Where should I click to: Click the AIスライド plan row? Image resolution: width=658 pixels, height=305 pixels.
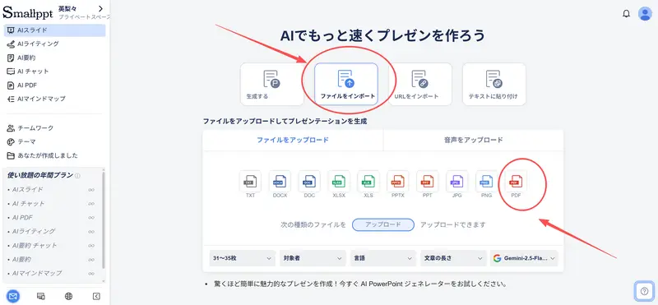click(x=51, y=190)
